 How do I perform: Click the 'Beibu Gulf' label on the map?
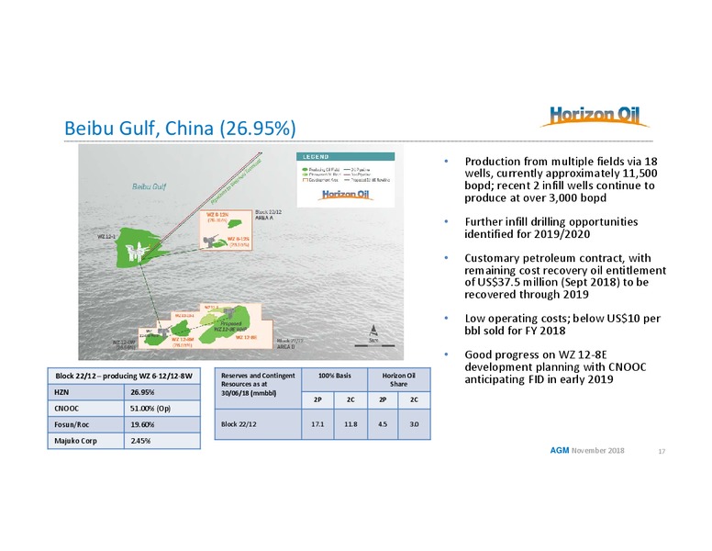tap(149, 186)
